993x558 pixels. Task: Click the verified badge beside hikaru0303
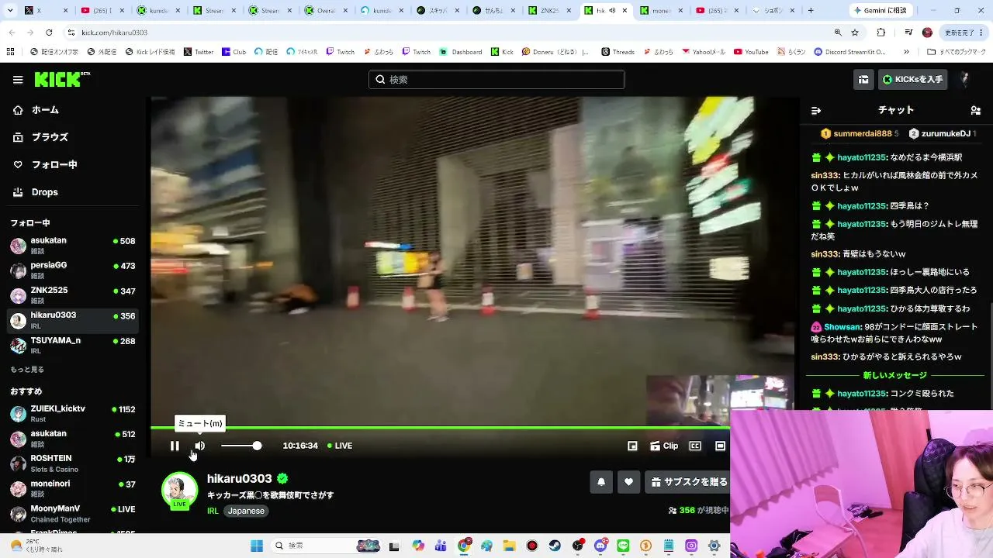[282, 479]
